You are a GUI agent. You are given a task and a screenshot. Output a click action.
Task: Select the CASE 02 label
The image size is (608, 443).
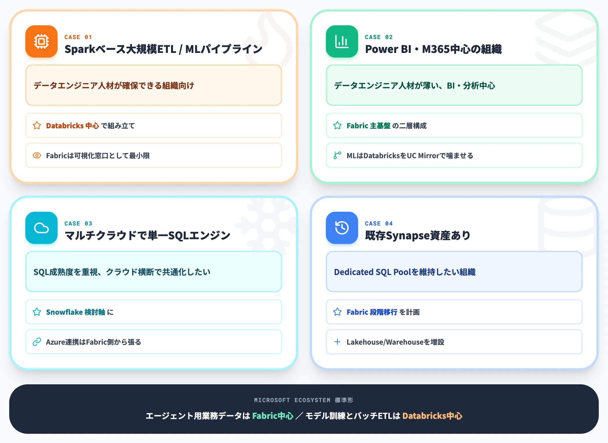click(x=379, y=37)
